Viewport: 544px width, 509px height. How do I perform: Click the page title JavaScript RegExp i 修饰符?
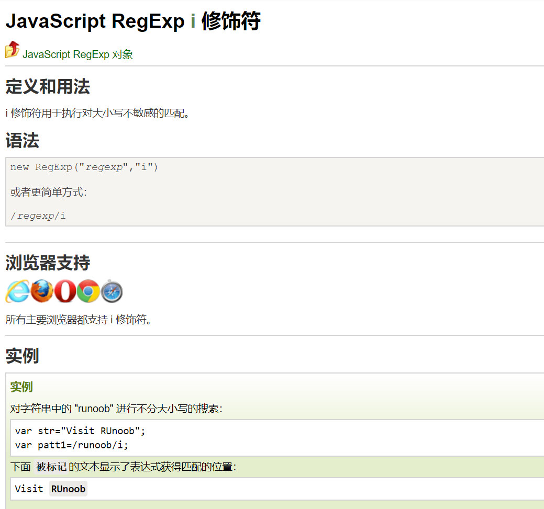[133, 21]
